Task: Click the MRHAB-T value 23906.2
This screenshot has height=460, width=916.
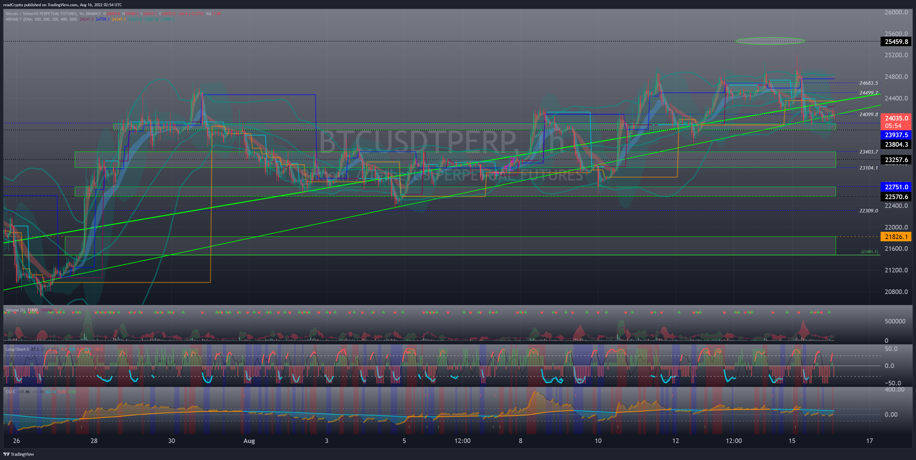Action: coord(168,19)
